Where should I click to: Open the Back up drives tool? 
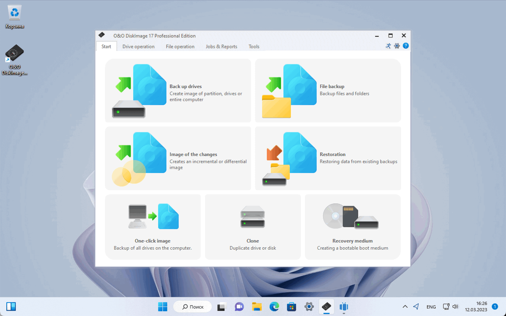178,90
